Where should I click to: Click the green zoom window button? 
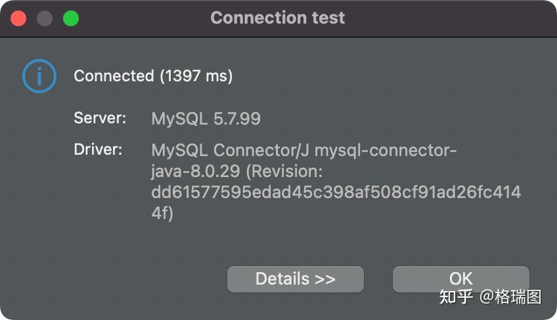click(x=70, y=18)
